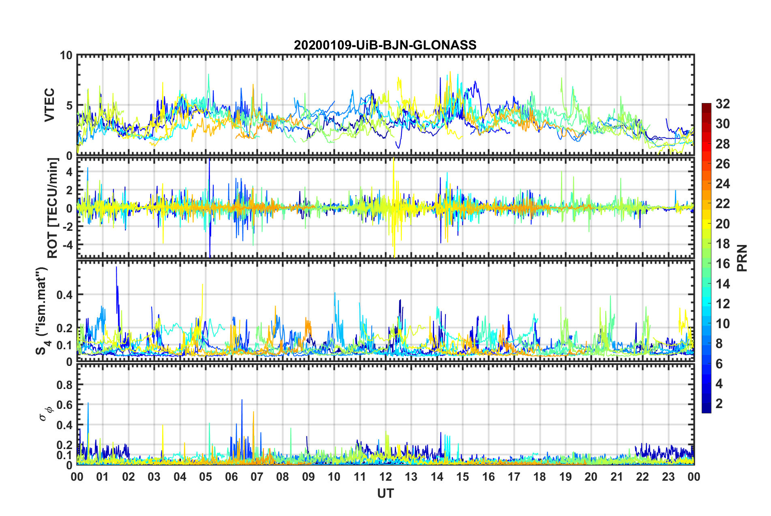Click the PRN colorbar scale
Screen dimensions: 771x516
coord(706,258)
